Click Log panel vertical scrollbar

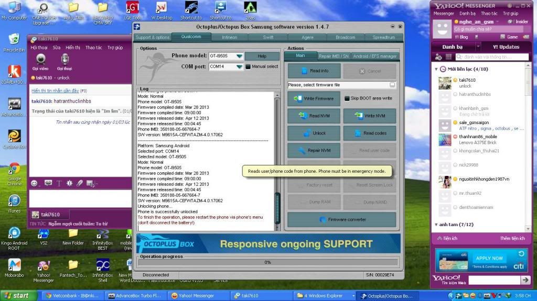(277, 161)
